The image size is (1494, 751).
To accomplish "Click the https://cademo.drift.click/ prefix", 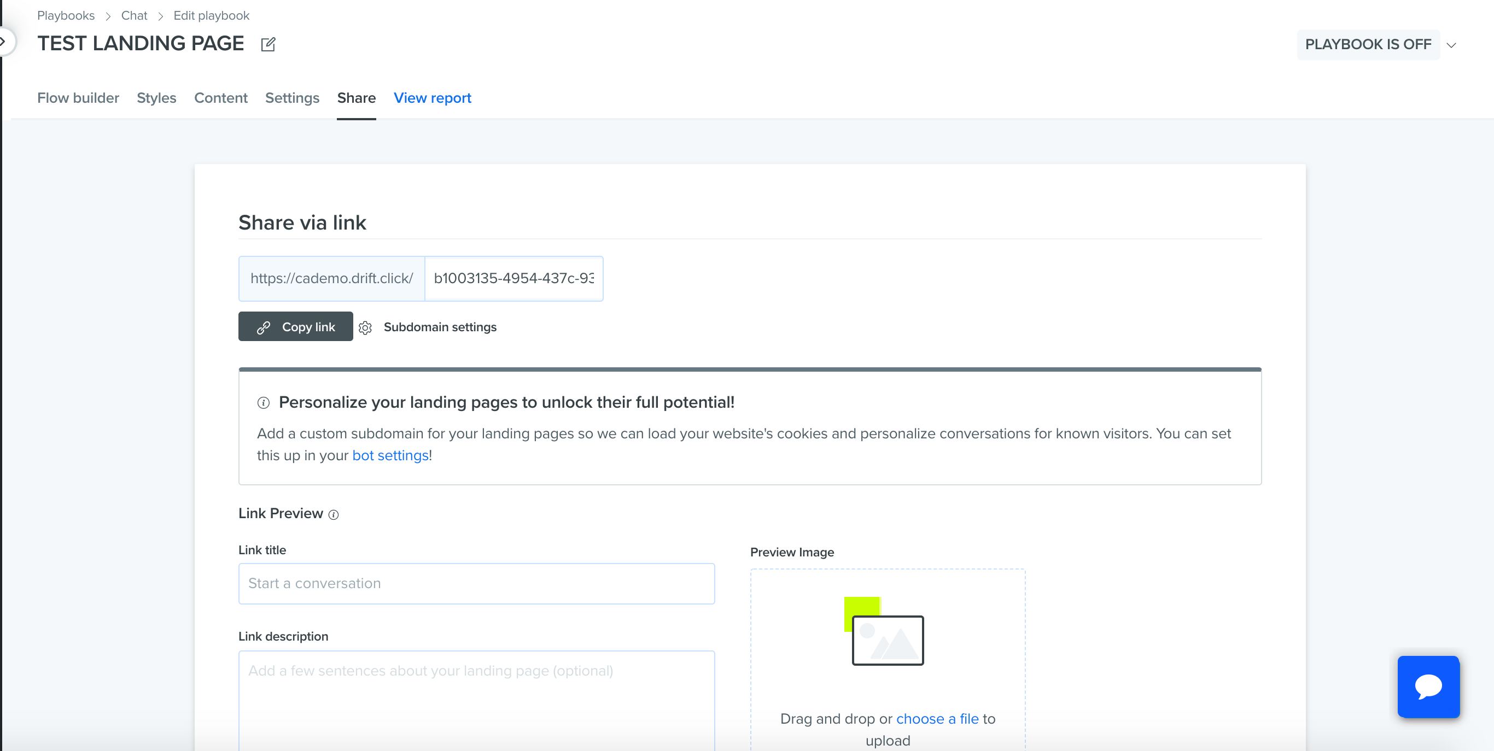I will click(x=332, y=279).
